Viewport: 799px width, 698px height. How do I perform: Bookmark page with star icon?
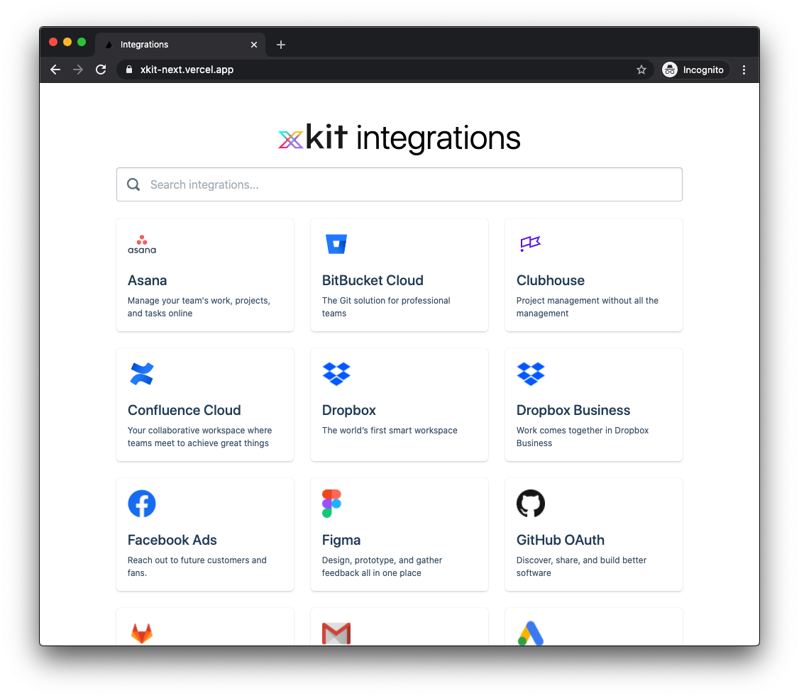[x=641, y=70]
